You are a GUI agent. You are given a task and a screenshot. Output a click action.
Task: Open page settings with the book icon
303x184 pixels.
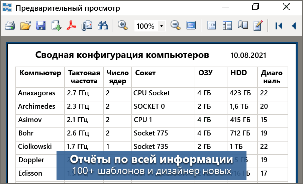[242, 26]
